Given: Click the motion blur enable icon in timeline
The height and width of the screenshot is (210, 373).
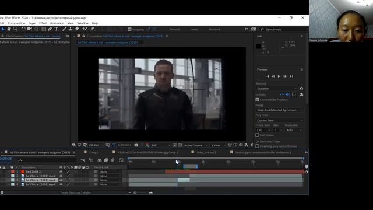Looking at the screenshot, I should click(x=112, y=160).
